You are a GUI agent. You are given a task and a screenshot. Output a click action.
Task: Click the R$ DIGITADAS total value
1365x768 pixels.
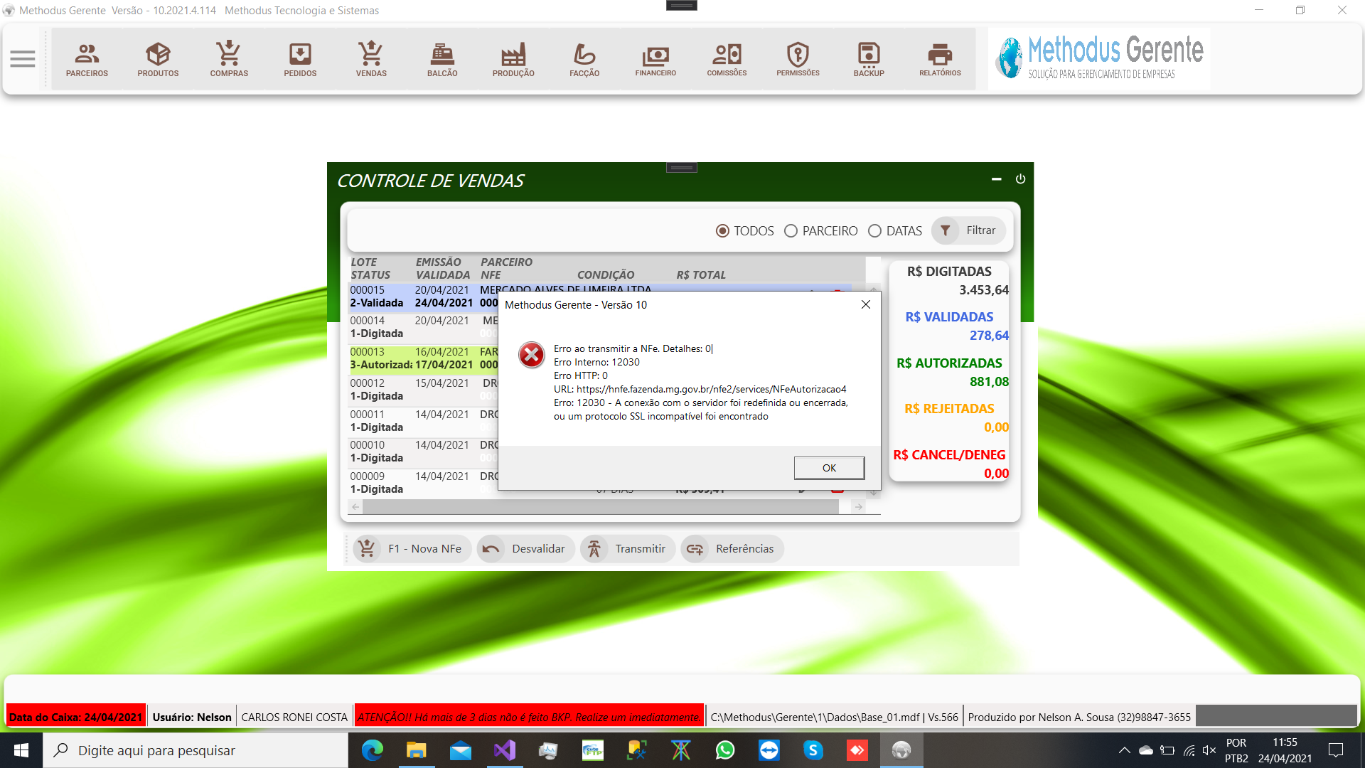(x=984, y=290)
